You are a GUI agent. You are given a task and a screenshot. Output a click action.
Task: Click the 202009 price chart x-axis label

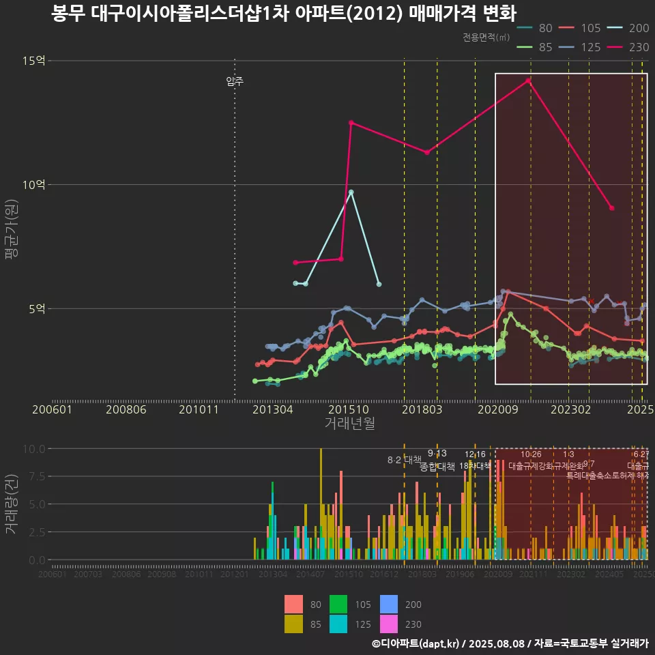click(x=497, y=409)
